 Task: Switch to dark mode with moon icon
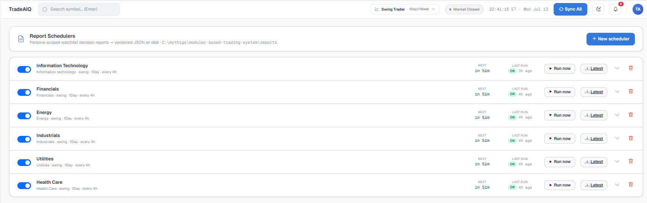pos(599,9)
